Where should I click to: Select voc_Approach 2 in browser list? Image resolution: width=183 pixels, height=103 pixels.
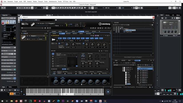click(x=144, y=71)
